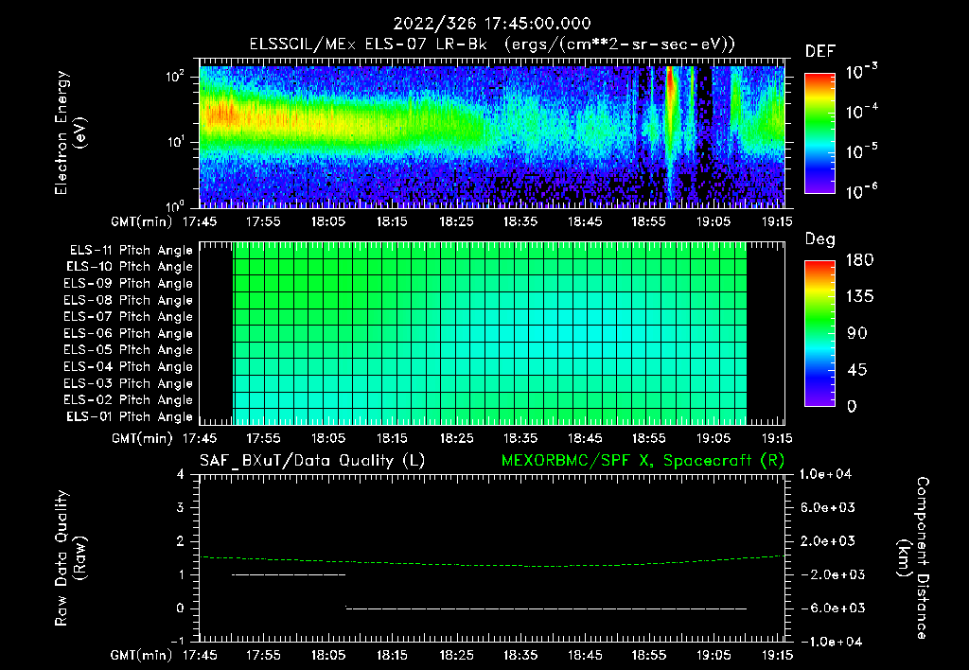
Task: Select the ELS-01 Pitch Angle row label
Action: pos(130,417)
